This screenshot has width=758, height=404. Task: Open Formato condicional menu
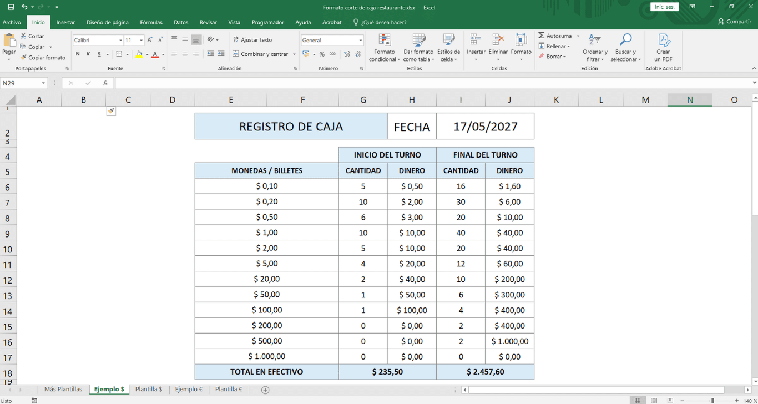pos(384,48)
